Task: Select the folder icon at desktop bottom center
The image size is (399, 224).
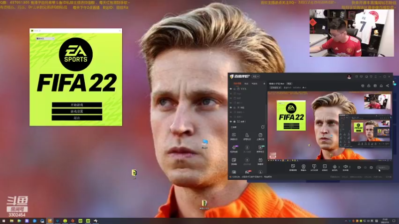Action: pyautogui.click(x=204, y=205)
